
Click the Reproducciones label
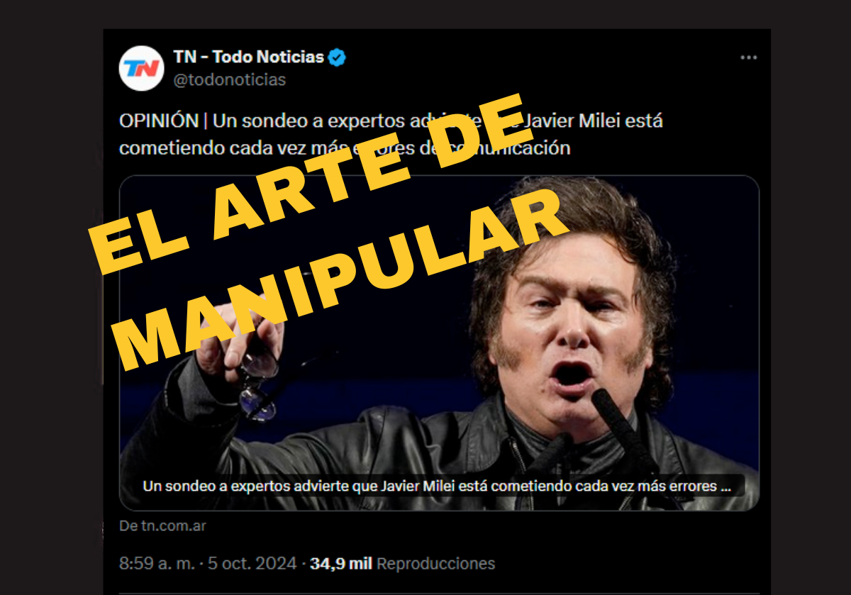point(436,564)
